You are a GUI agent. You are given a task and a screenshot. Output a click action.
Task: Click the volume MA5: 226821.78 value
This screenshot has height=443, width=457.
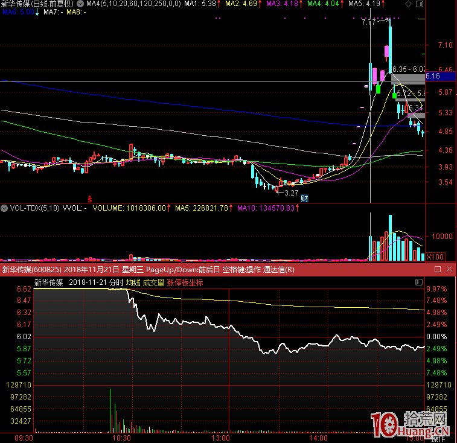click(203, 208)
